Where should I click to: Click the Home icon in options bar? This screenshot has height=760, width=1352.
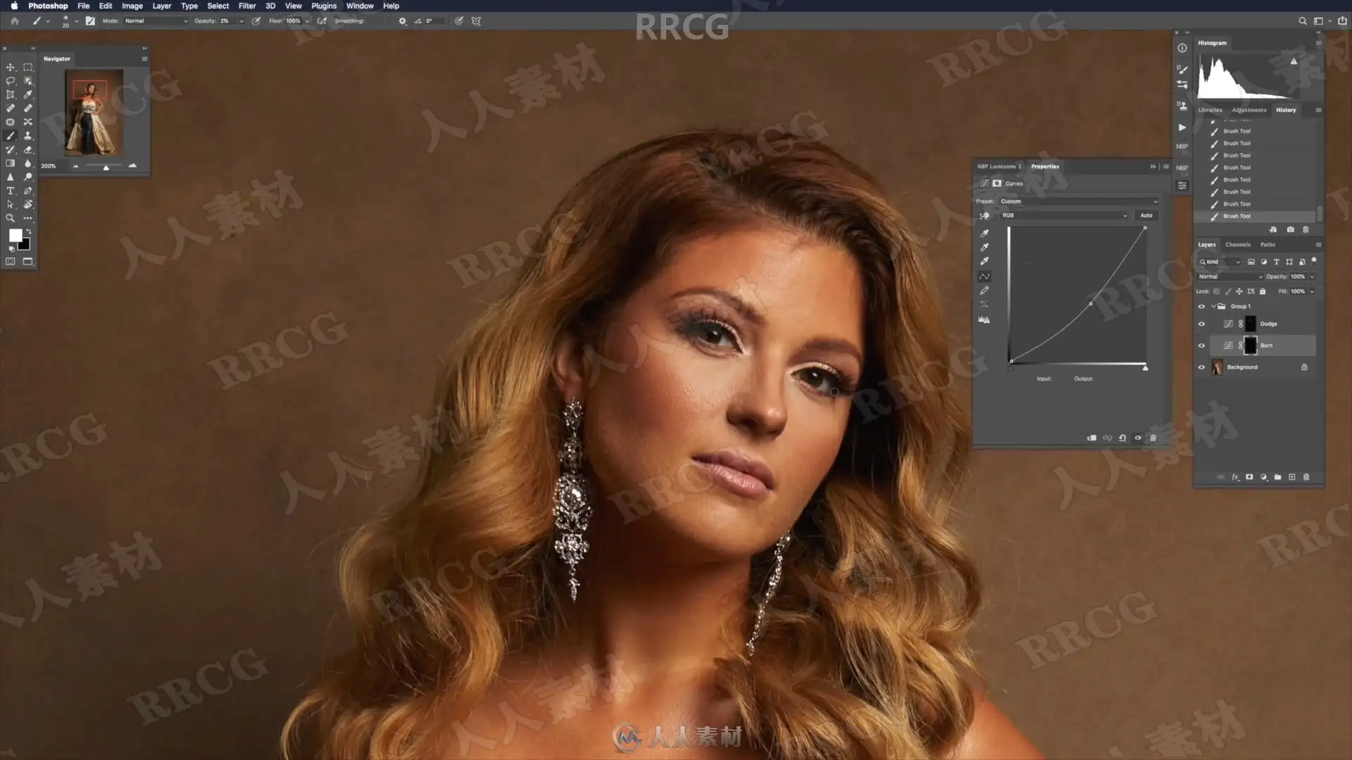(x=15, y=21)
